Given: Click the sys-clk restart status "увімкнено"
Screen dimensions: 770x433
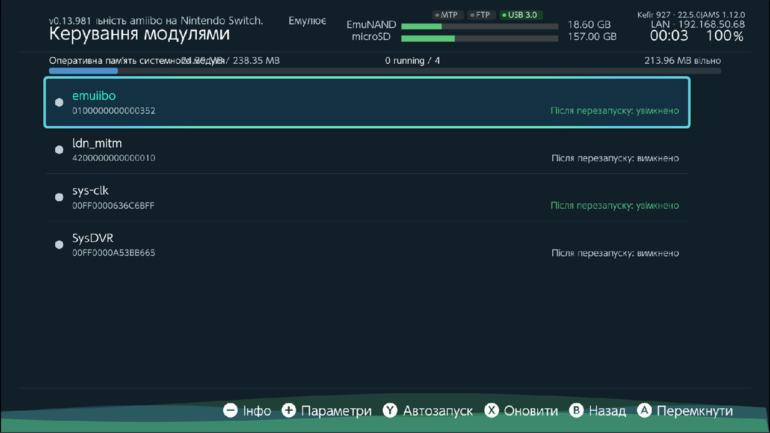Looking at the screenshot, I should tap(659, 206).
